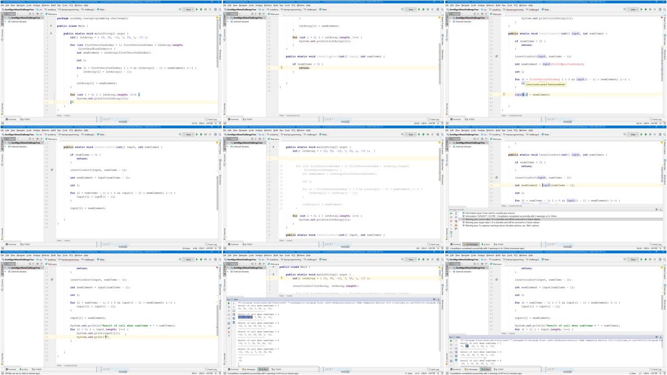
Task: Lightbulb-at-return frame: open the Refactor menu
Action: (268, 5)
